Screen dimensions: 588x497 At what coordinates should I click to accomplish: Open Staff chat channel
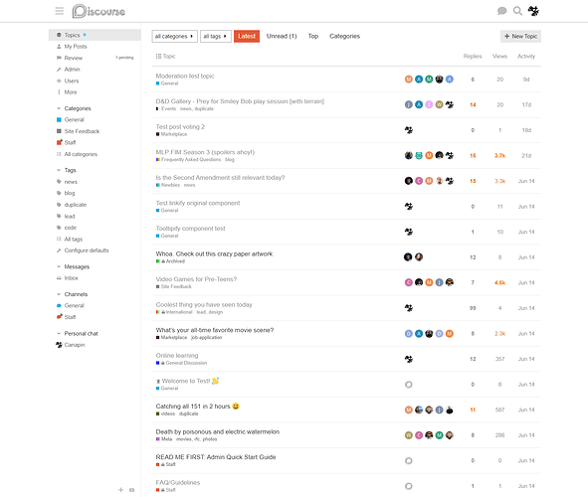[70, 317]
